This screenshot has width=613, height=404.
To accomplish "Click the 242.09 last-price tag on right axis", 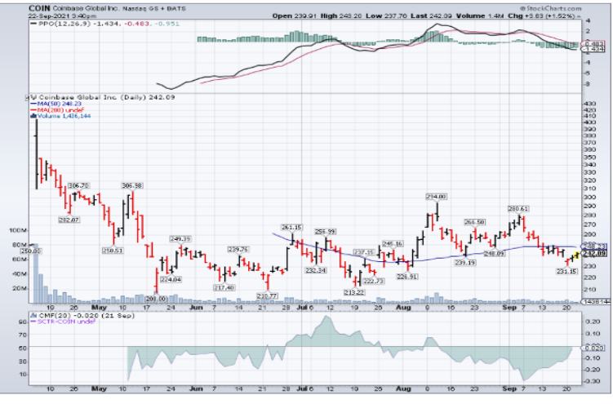I will 594,254.
